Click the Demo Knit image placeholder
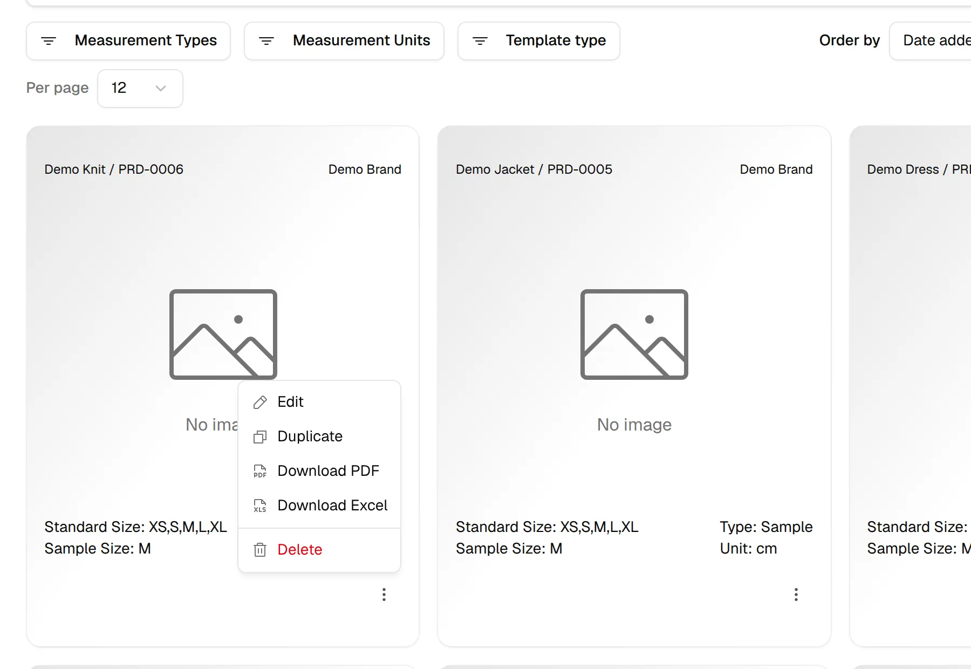The width and height of the screenshot is (971, 669). (x=223, y=334)
